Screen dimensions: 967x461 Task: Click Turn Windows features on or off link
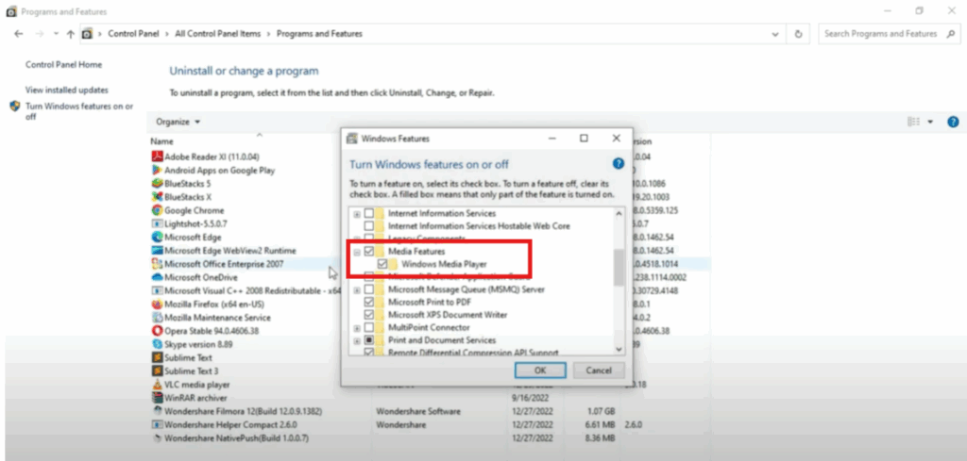tap(79, 111)
